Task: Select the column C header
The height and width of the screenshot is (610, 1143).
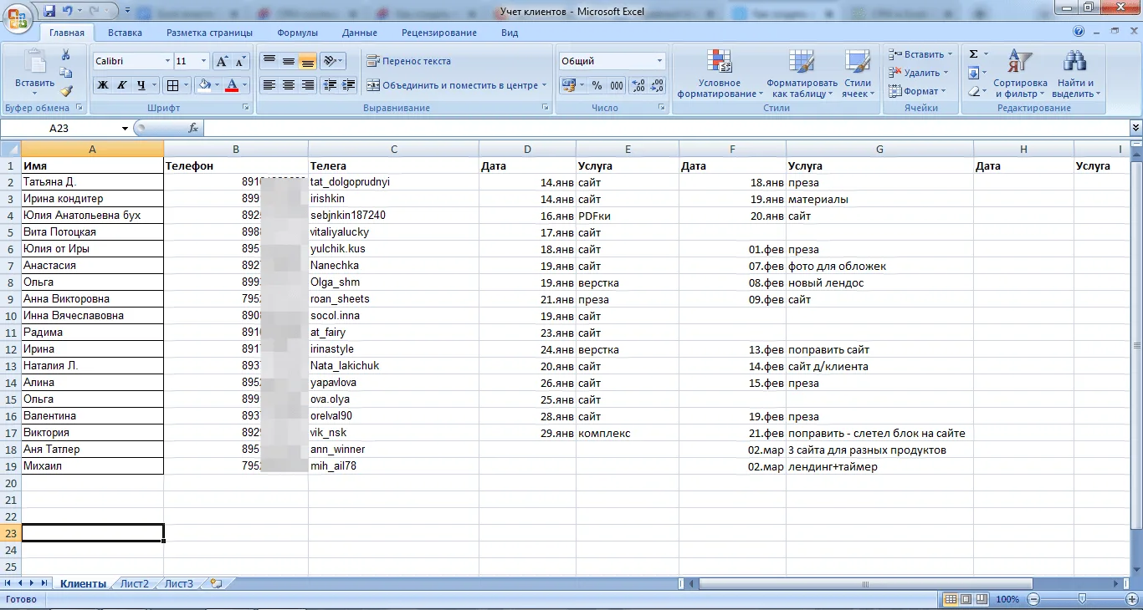Action: pos(393,149)
